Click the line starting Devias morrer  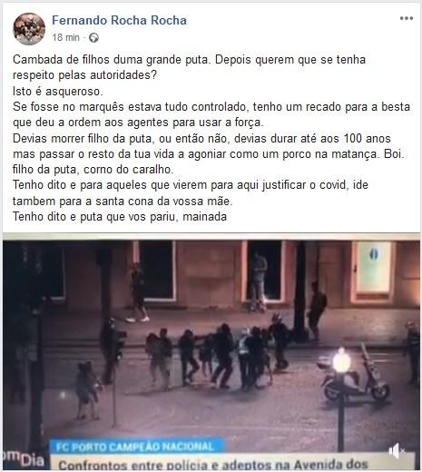coord(201,139)
